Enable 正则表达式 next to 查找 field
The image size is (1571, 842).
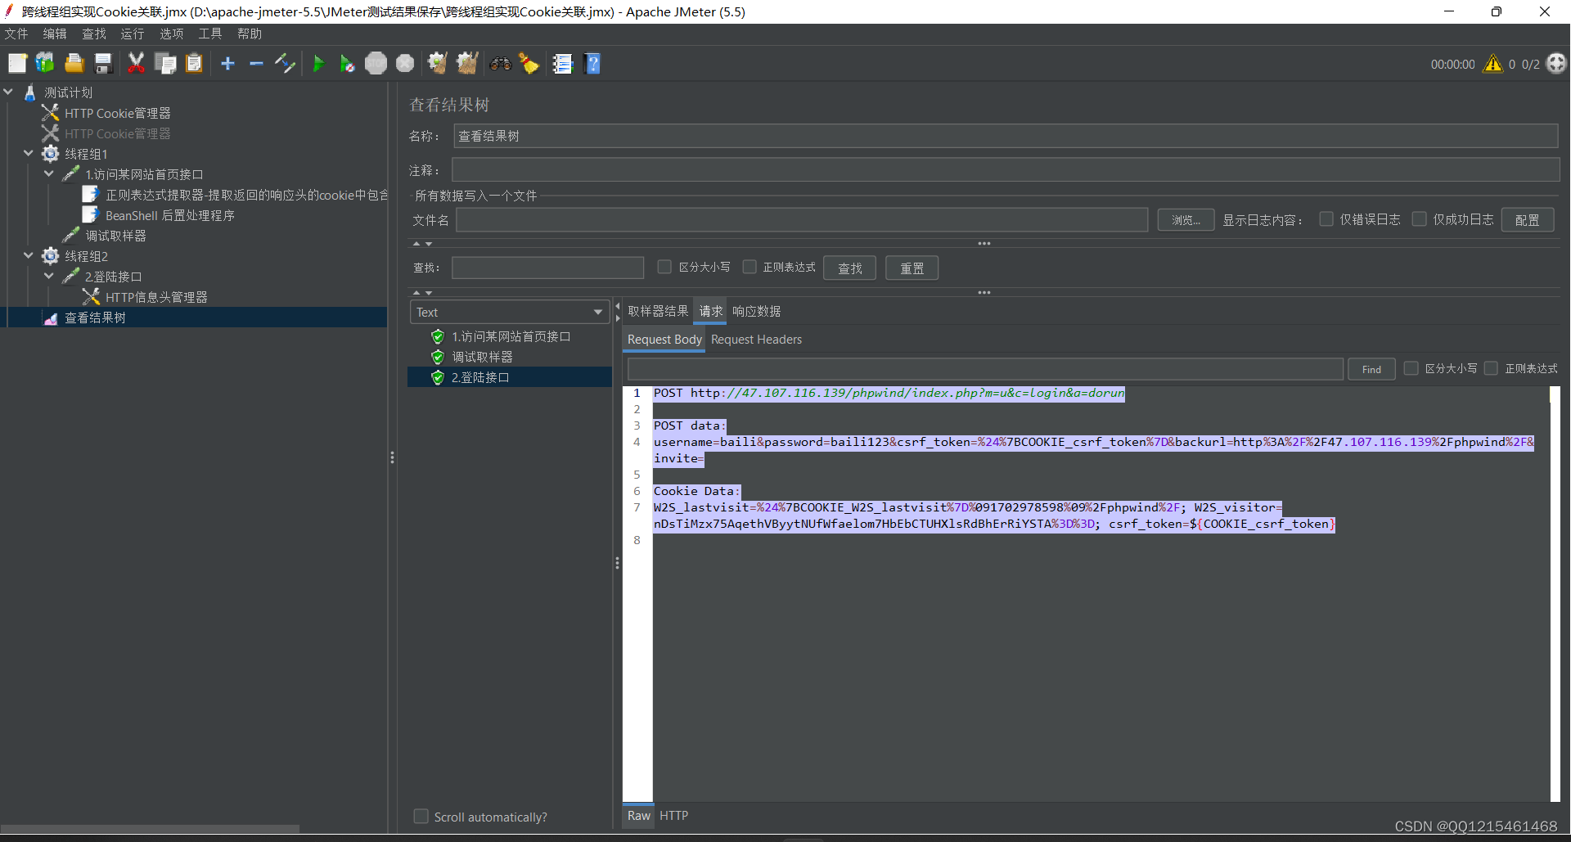click(x=749, y=267)
